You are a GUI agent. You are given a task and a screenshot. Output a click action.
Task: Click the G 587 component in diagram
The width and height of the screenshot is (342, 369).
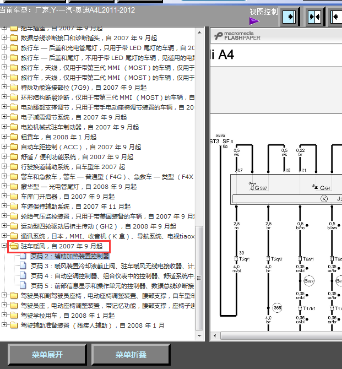(x=258, y=187)
